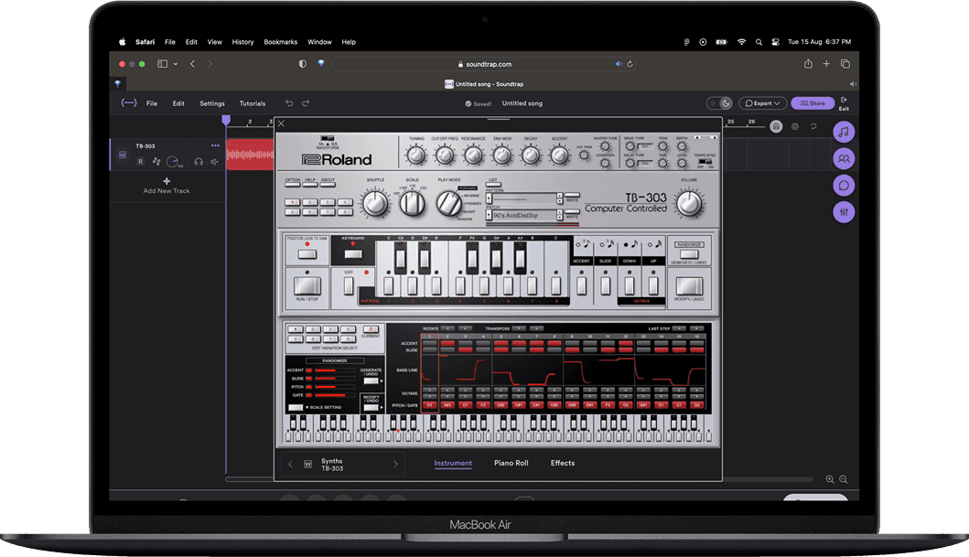Open the Export dropdown
969x557 pixels.
click(763, 103)
